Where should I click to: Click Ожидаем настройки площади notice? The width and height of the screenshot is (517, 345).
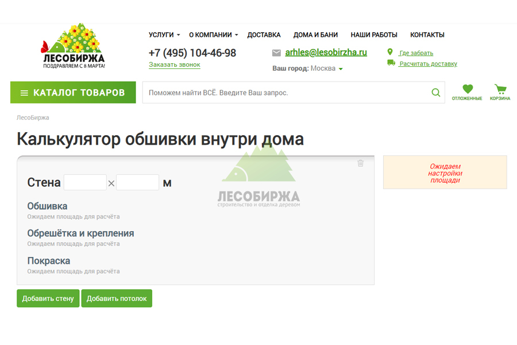pos(445,172)
